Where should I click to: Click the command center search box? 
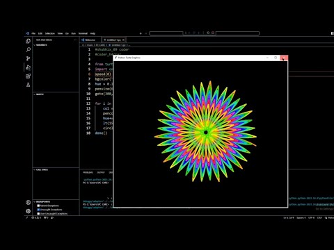(204, 33)
